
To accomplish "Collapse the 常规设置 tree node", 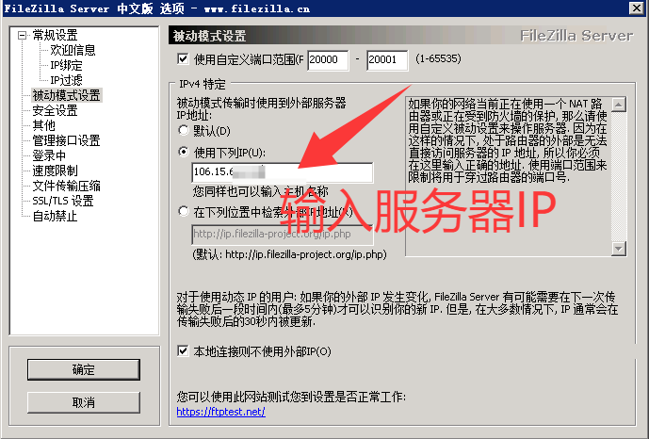I will [x=22, y=36].
